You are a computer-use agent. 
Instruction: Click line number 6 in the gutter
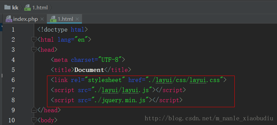tap(13, 80)
